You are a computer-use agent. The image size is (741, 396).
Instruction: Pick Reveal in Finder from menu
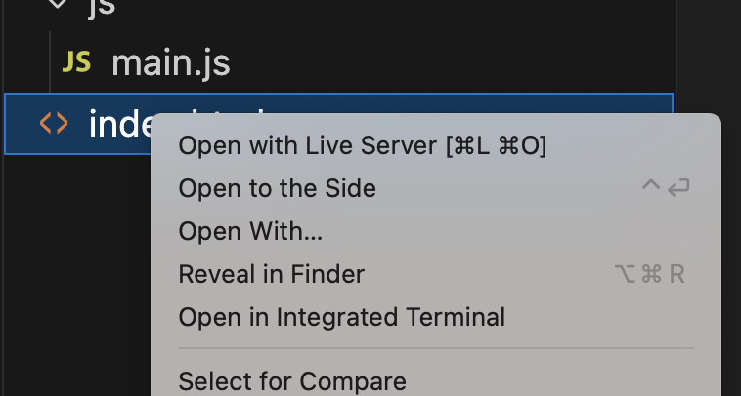pos(271,274)
